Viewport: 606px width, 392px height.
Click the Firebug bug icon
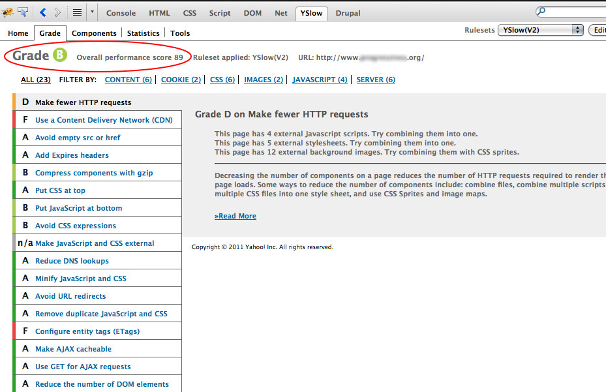8,12
